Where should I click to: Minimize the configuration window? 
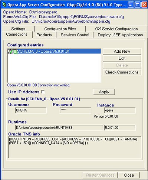click(131, 5)
